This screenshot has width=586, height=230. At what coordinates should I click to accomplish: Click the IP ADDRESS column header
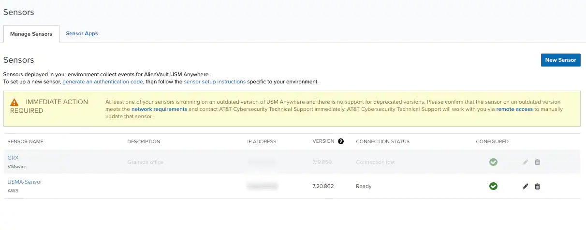point(262,142)
